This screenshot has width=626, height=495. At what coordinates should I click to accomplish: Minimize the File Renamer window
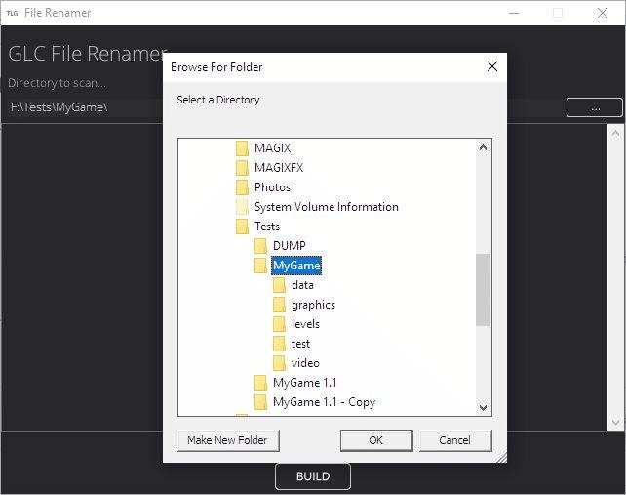(x=514, y=13)
